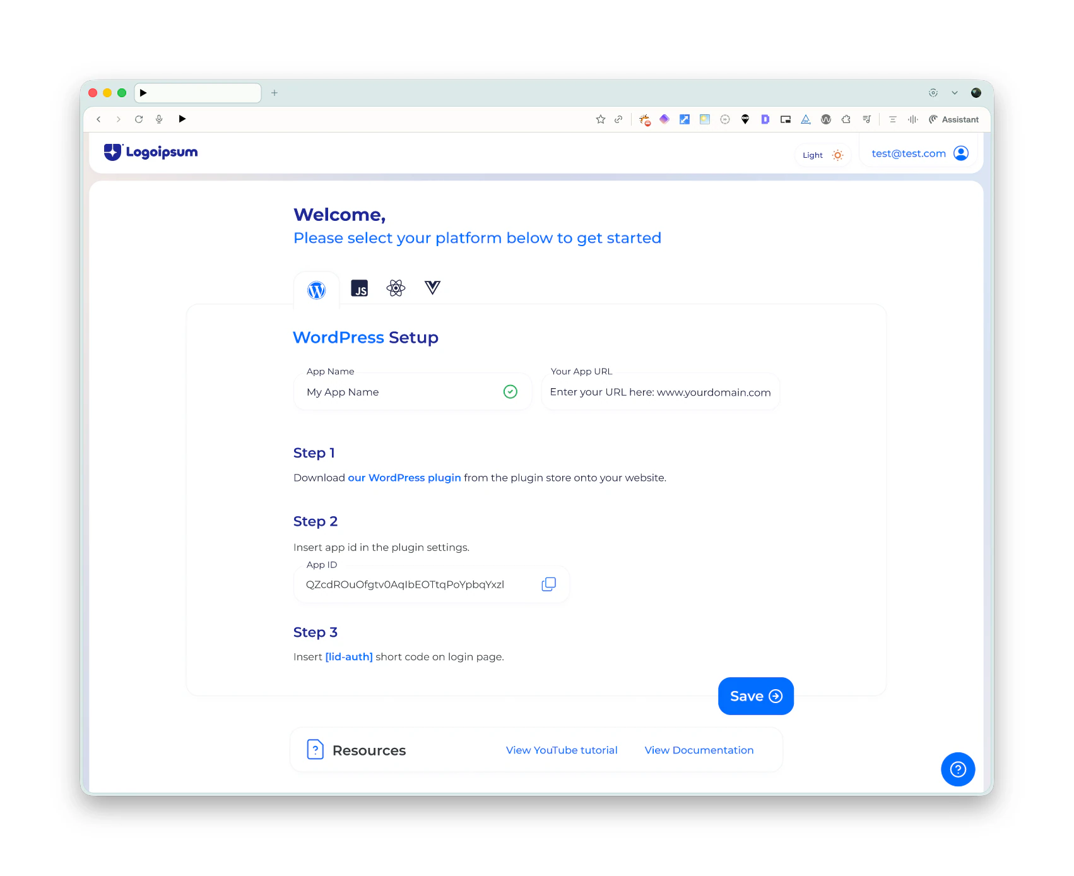The width and height of the screenshot is (1074, 876).
Task: Click the purple diamond extension icon
Action: [x=664, y=119]
